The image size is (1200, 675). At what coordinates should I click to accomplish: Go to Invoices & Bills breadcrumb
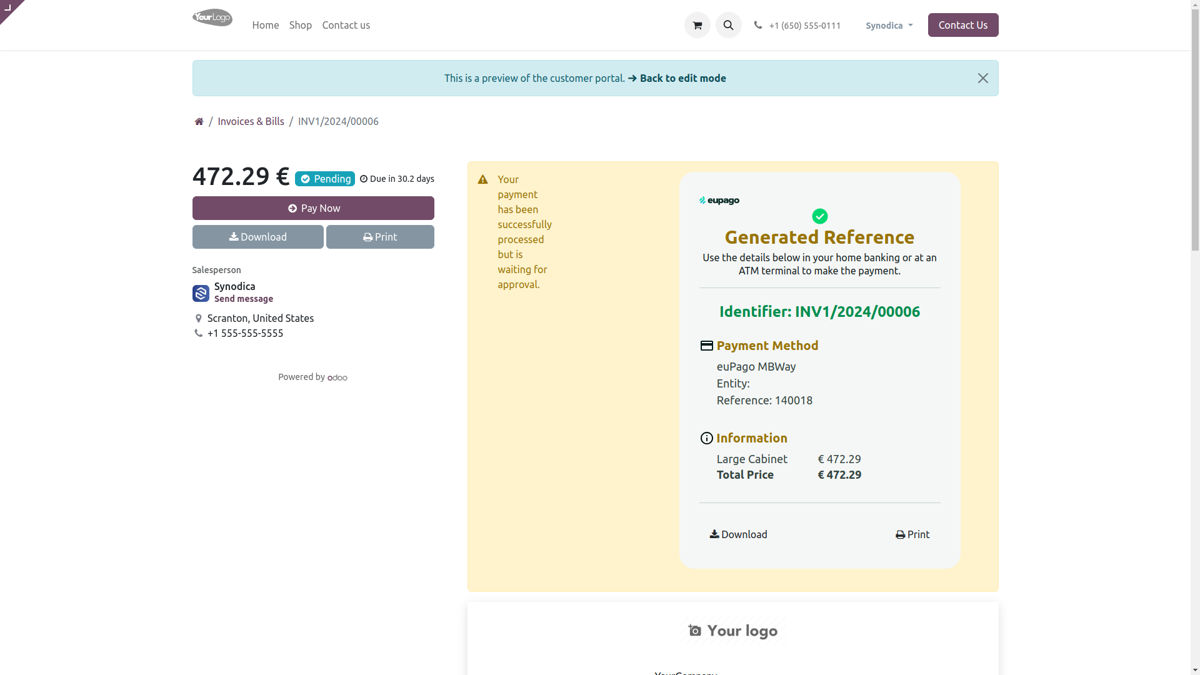pyautogui.click(x=251, y=121)
